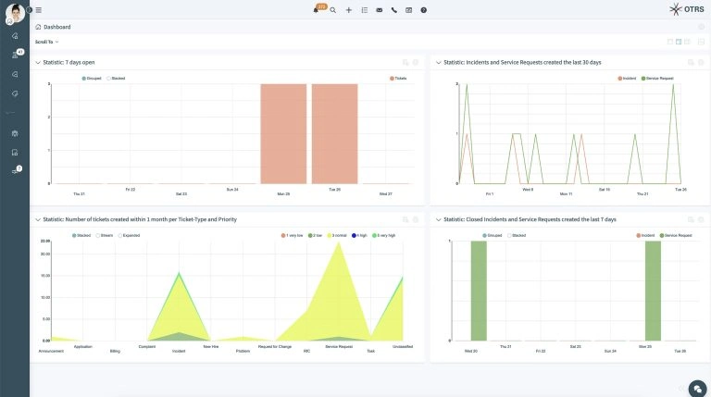Click the plus icon to create new
711x397 pixels.
coord(349,10)
